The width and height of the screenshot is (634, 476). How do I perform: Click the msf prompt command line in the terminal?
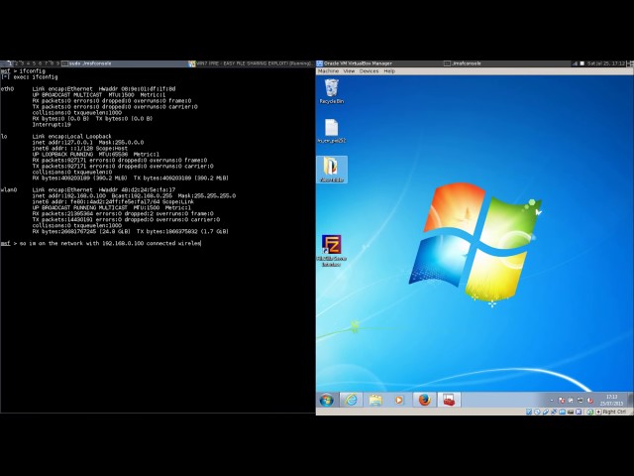[x=101, y=243]
